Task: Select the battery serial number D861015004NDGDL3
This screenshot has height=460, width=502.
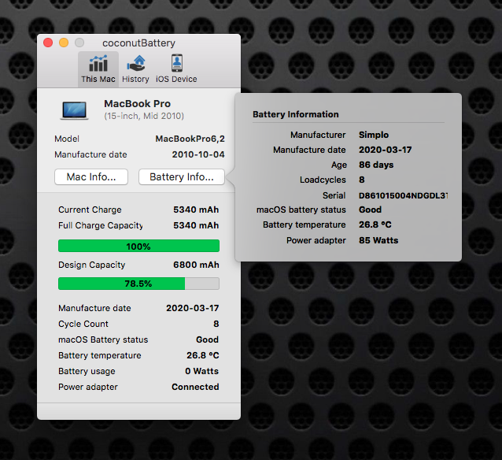Action: coord(403,195)
